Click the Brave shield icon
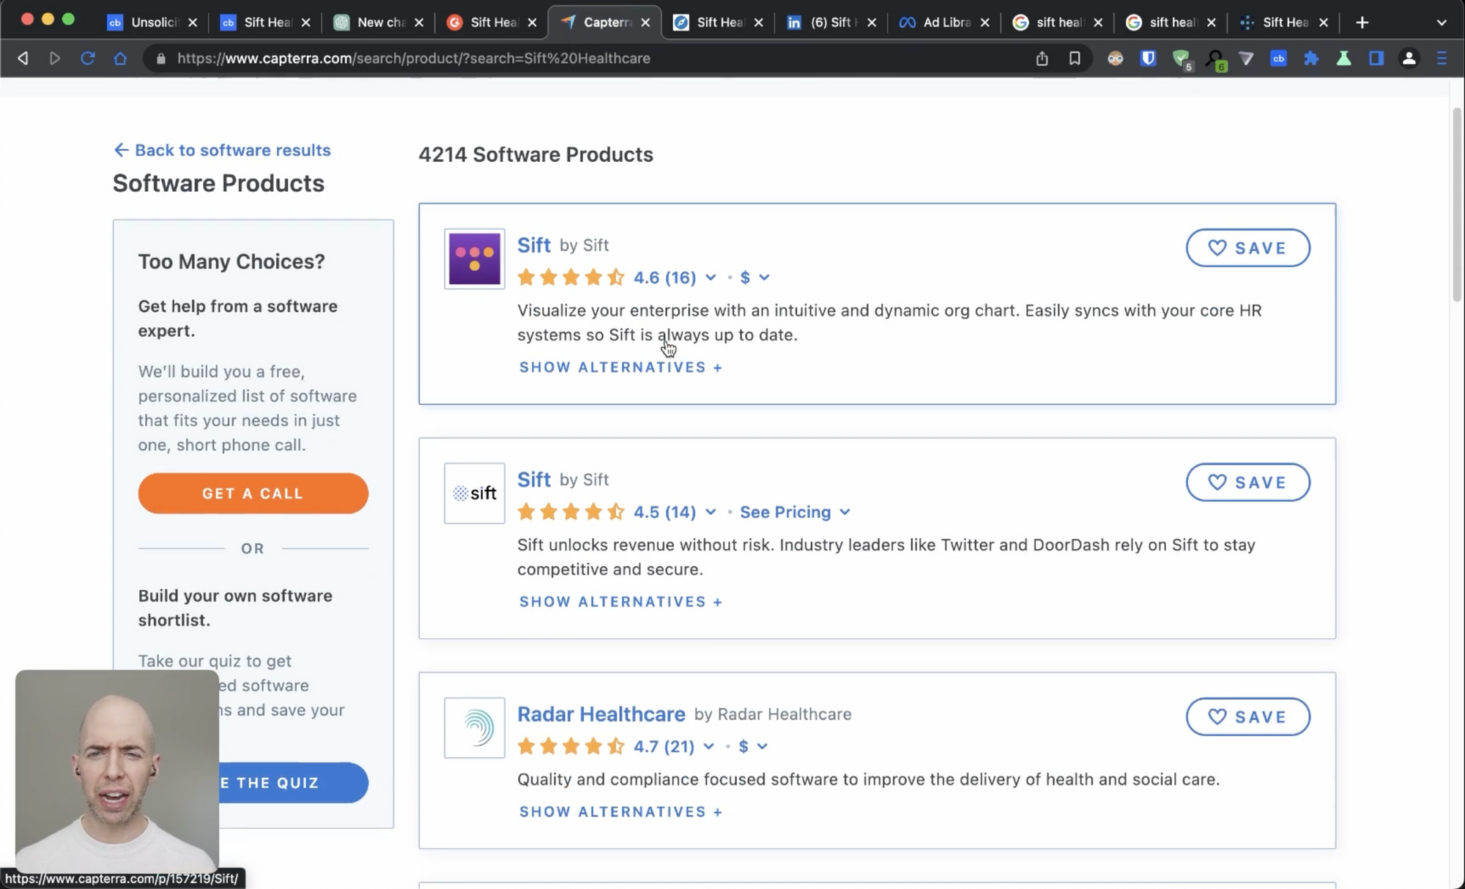This screenshot has height=889, width=1465. [x=1148, y=58]
